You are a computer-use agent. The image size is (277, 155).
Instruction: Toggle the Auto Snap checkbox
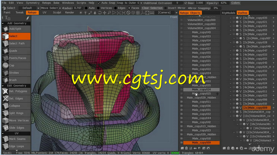tap(99, 3)
